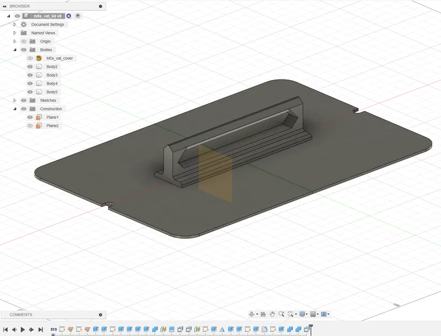The width and height of the screenshot is (441, 336).
Task: Click the COMMENTS panel header
Action: (x=22, y=314)
